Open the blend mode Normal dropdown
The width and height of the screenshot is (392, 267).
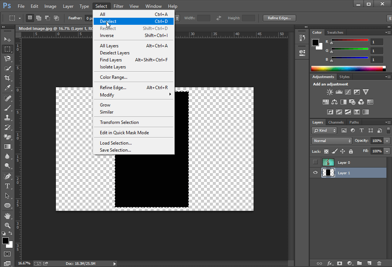pyautogui.click(x=332, y=141)
